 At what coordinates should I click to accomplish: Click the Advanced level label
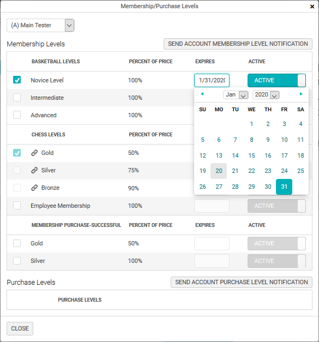44,115
